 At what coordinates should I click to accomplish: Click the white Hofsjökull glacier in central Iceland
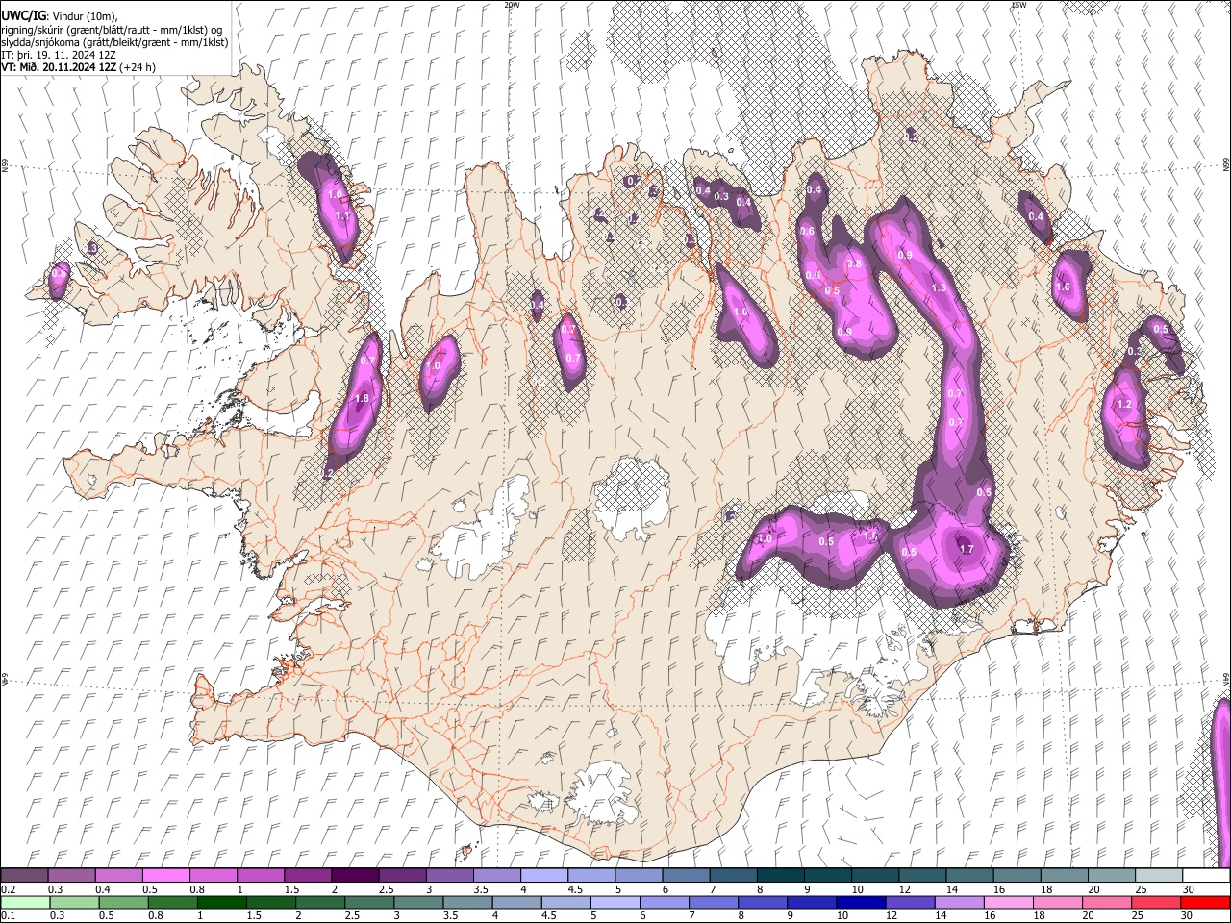[631, 500]
